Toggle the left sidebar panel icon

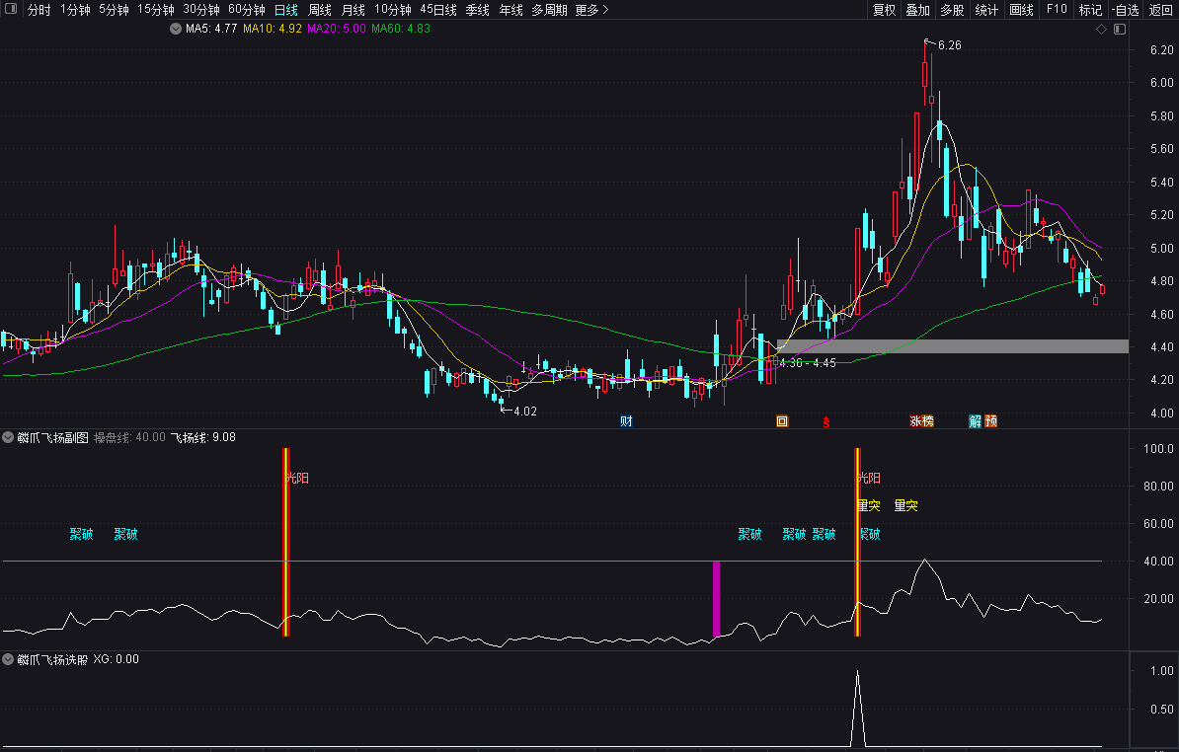pos(11,9)
